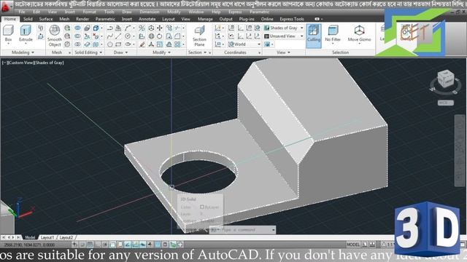
Task: Switch to the Layout2 tab
Action: (66, 237)
